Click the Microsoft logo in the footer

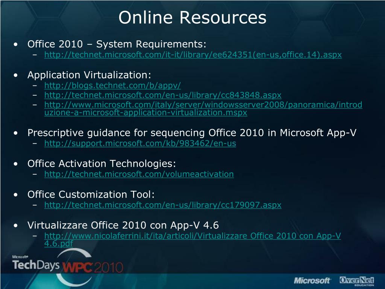tap(312, 280)
